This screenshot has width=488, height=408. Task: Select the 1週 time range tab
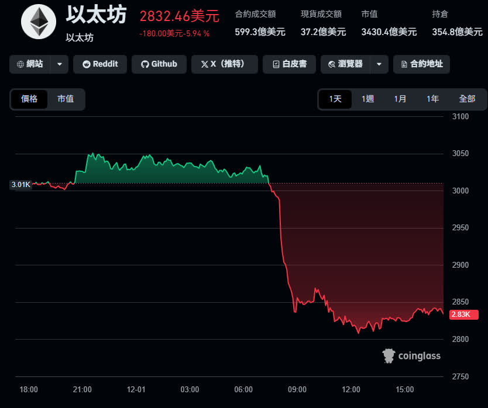367,99
